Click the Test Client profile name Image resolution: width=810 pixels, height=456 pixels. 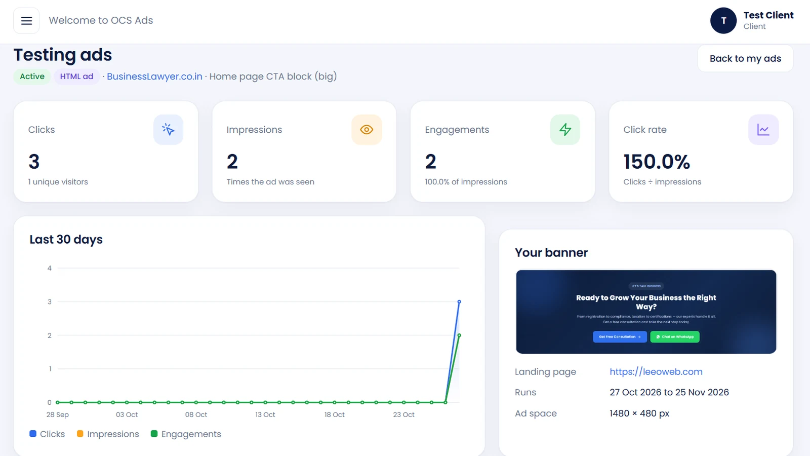(x=768, y=15)
